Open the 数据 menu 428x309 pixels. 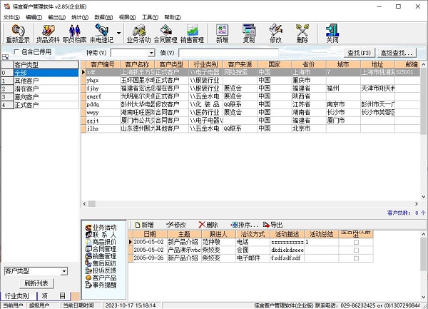tap(103, 16)
